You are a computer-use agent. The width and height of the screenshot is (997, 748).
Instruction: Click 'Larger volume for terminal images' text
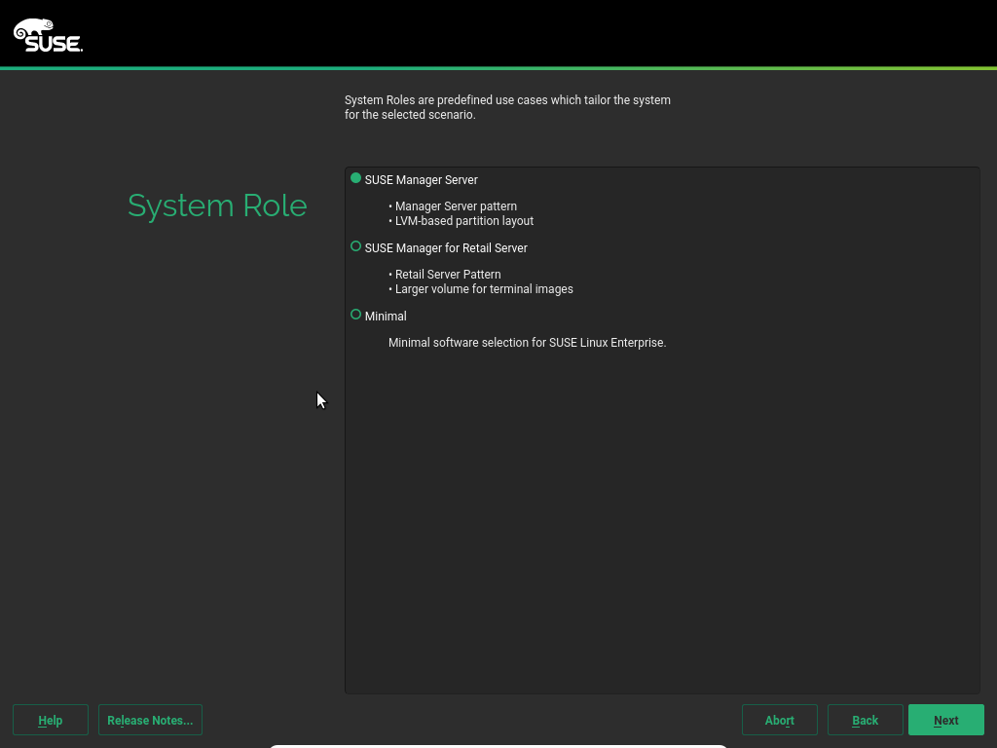[484, 288]
